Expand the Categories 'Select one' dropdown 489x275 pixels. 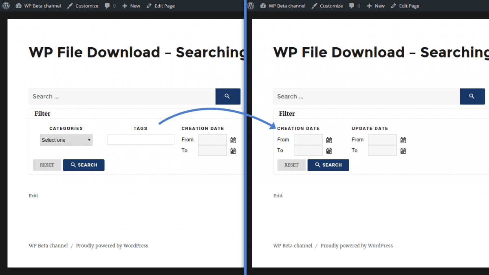tap(66, 140)
